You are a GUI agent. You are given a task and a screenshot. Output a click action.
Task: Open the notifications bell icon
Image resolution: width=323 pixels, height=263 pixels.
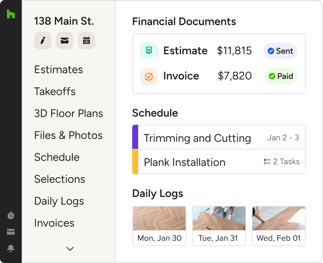11,248
